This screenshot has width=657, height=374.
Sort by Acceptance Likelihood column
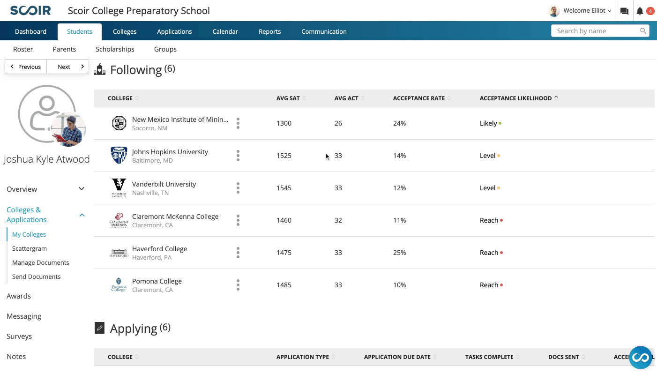pyautogui.click(x=519, y=98)
